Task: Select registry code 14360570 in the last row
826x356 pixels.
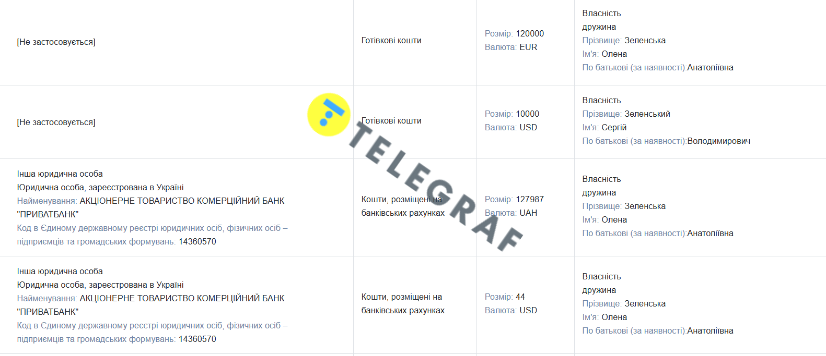Action: [197, 339]
